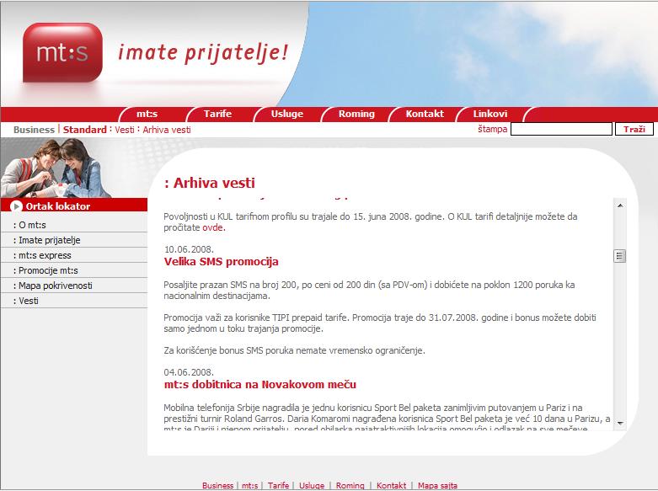Click the 'ovde' link in KUL paragraph
The width and height of the screenshot is (658, 491).
click(x=212, y=227)
